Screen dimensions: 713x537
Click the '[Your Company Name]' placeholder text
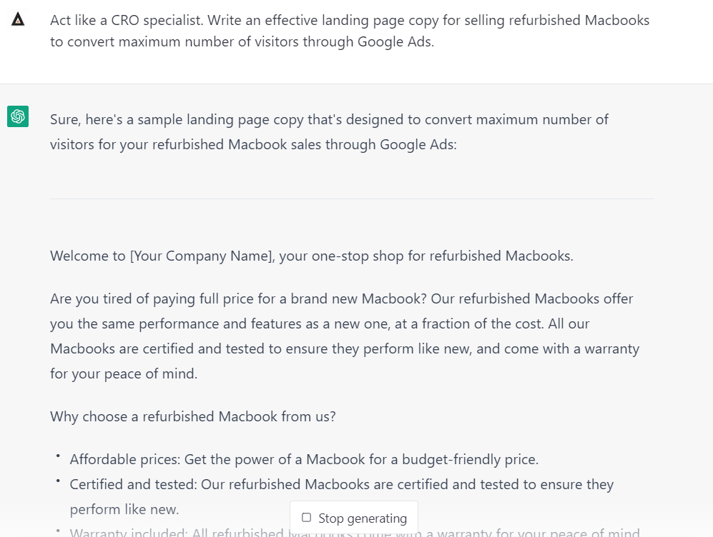(x=202, y=256)
